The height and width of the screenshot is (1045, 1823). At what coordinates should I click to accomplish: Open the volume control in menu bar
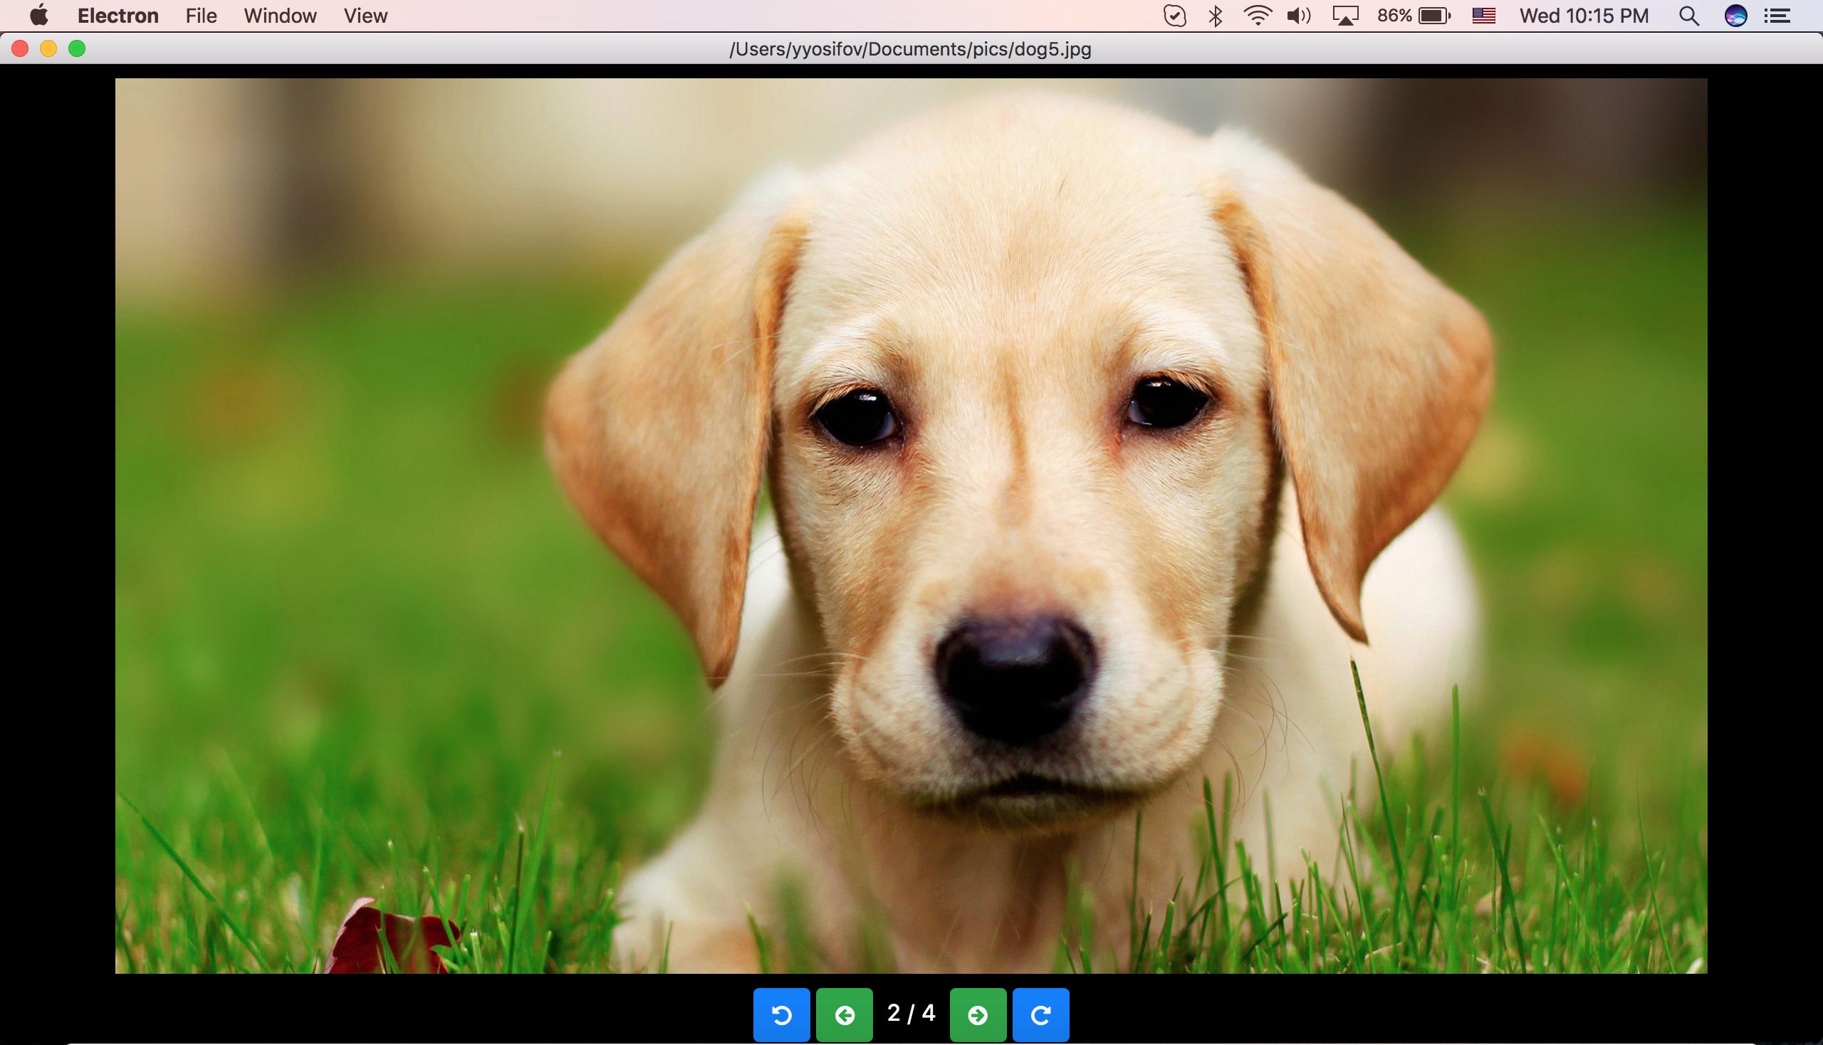[x=1297, y=15]
